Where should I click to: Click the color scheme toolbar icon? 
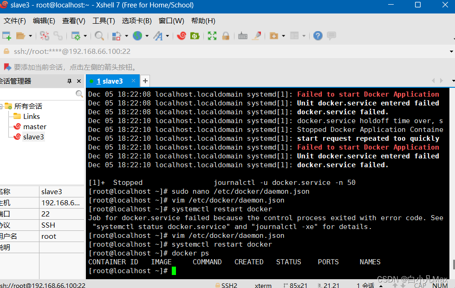tap(117, 36)
